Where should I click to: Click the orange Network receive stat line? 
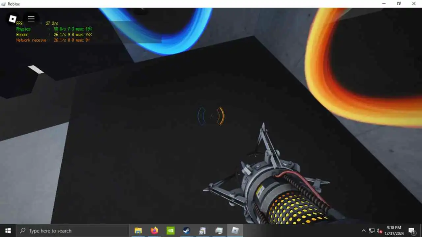(53, 40)
